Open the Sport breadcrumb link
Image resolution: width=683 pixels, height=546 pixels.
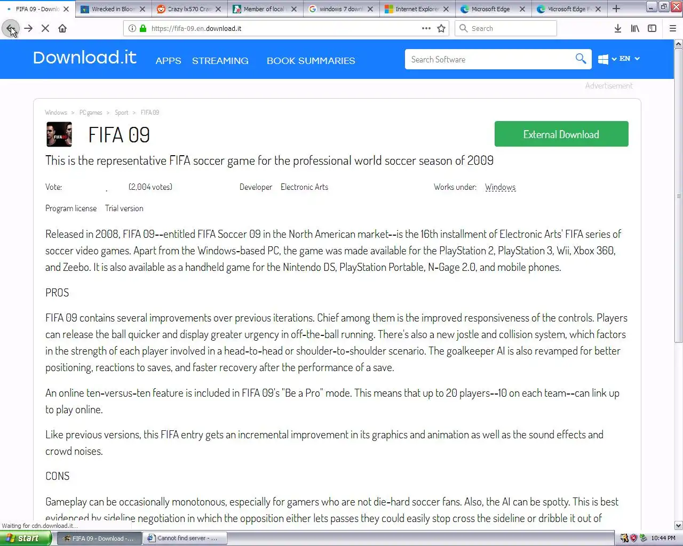click(122, 113)
